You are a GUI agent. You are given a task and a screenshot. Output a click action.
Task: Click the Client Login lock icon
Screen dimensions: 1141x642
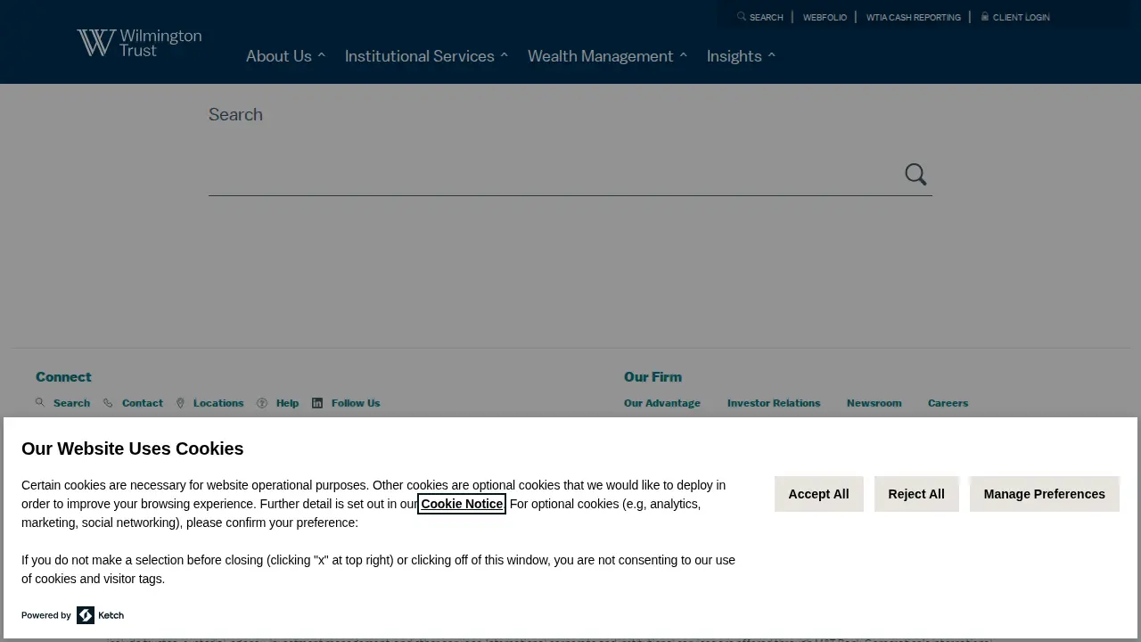point(985,17)
